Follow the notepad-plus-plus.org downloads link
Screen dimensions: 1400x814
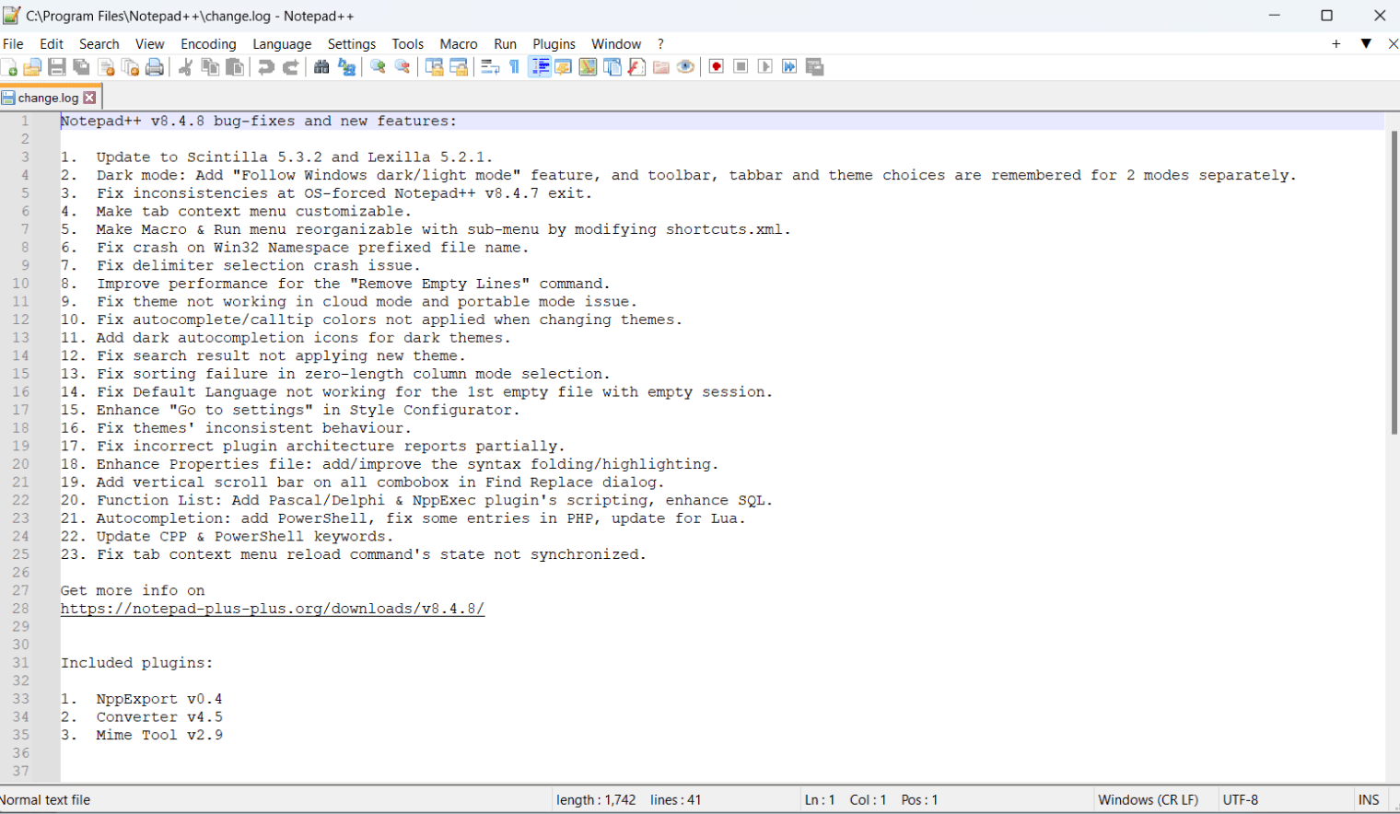273,609
